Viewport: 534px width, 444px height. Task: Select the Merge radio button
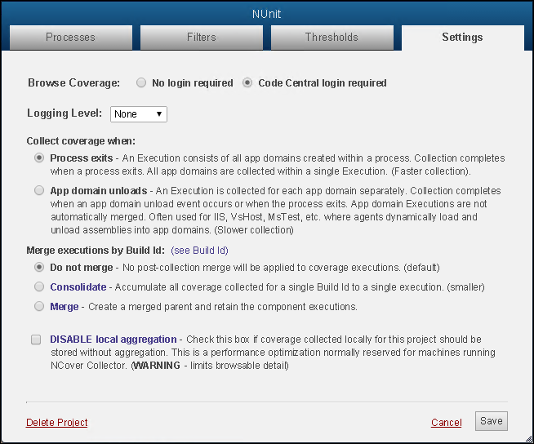point(39,306)
